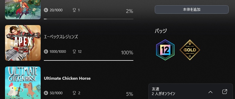Click the Apex Legends gamerscore G icon
Viewport: 235px width, 99px height.
46,52
